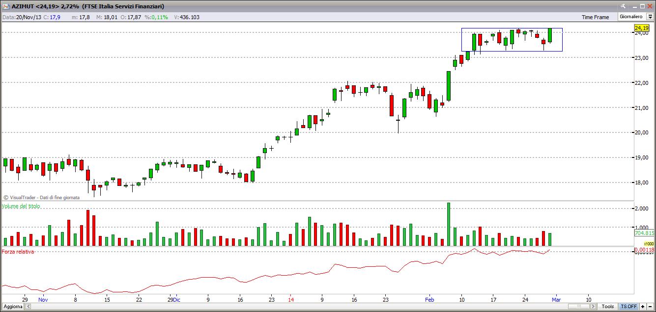
Task: Click the Time Frame label
Action: pyautogui.click(x=595, y=17)
